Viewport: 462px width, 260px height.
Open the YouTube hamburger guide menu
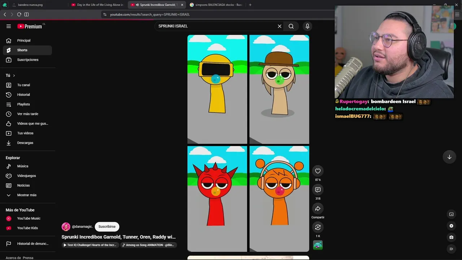tap(9, 26)
